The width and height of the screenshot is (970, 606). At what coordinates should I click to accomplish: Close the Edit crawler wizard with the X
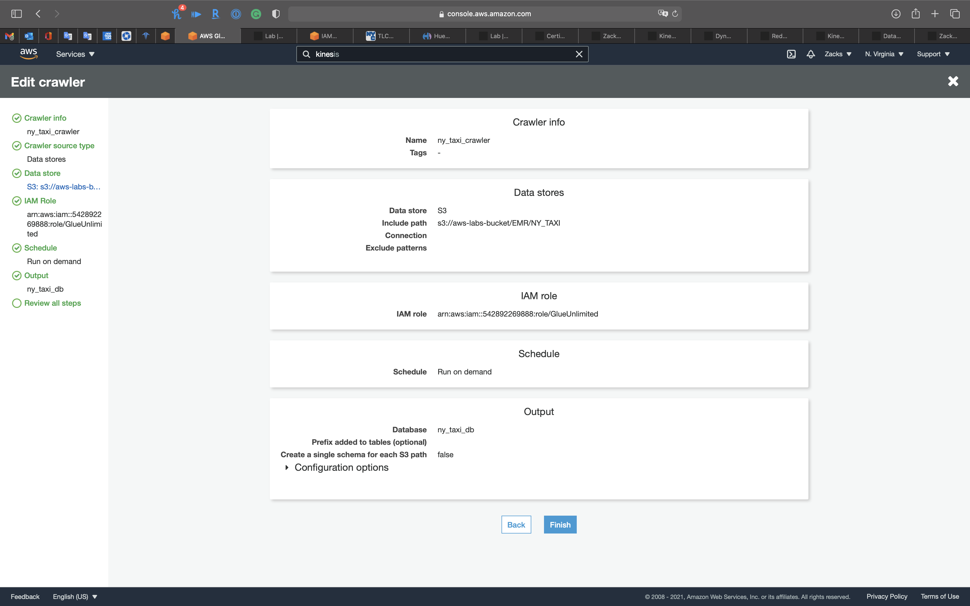[953, 81]
